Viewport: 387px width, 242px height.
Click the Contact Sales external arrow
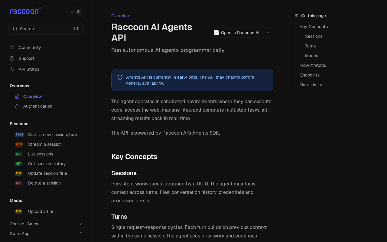pyautogui.click(x=81, y=224)
